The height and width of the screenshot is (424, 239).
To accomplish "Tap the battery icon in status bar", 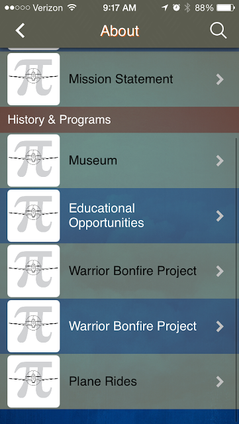I will coord(226,8).
